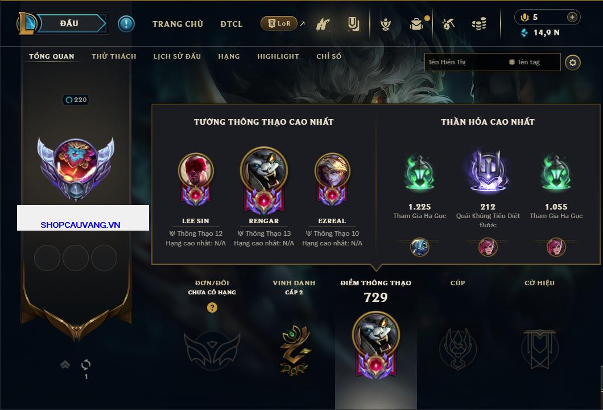Add RP with the plus button
This screenshot has width=603, height=410.
572,17
